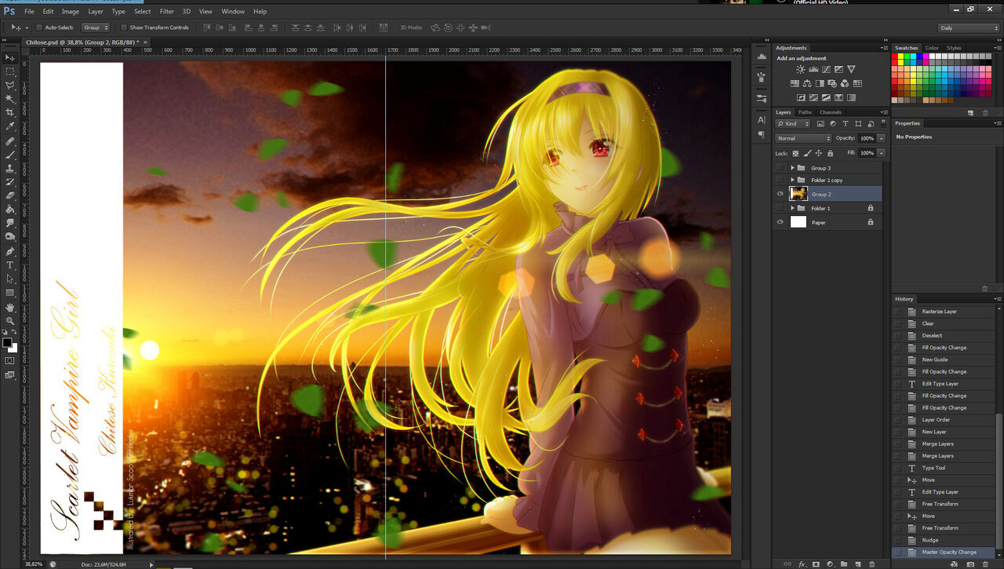This screenshot has width=1004, height=569.
Task: Select the Group 2 layer thumbnail
Action: point(798,194)
